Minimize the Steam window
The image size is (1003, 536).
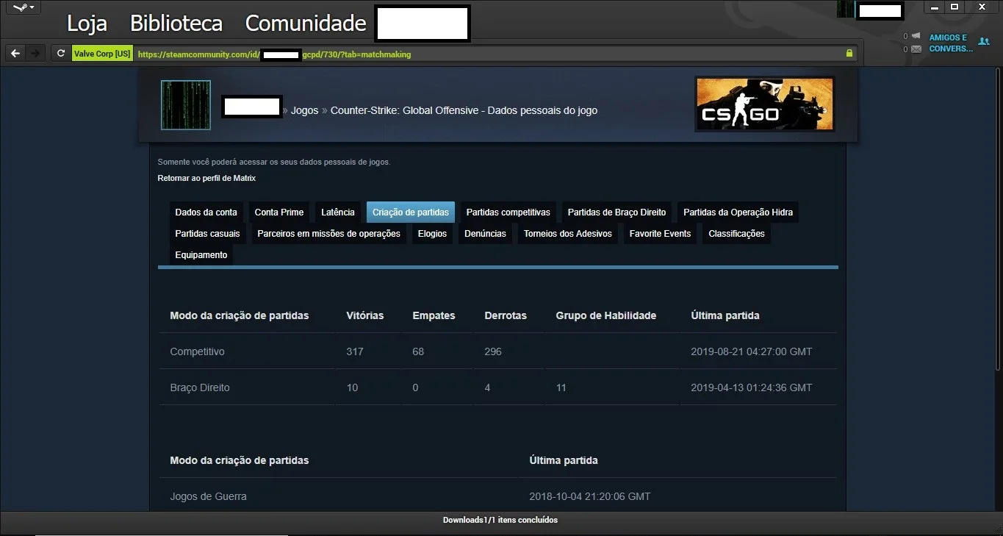935,7
